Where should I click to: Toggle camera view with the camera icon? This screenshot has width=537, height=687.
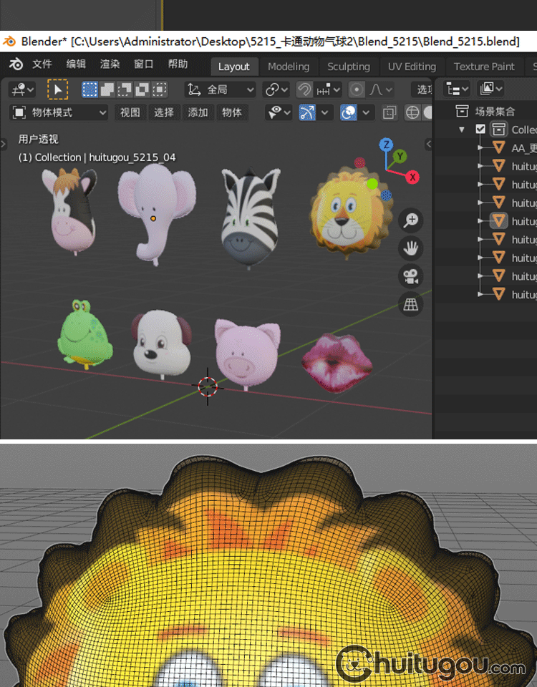pyautogui.click(x=411, y=276)
